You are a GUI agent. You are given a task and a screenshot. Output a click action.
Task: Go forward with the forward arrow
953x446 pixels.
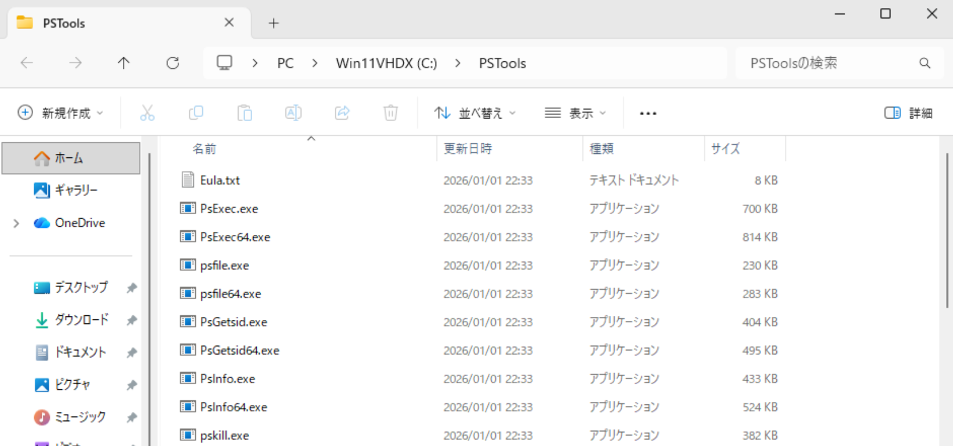(75, 63)
